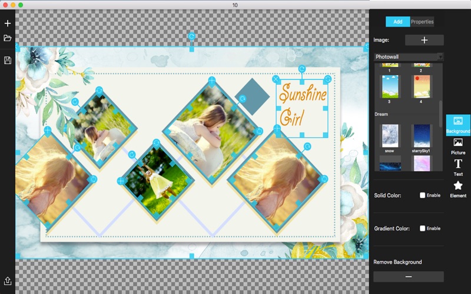Choose the starrySky1 background thumbnail

tap(421, 135)
